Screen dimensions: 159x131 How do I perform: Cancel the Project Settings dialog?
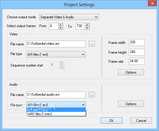tap(141, 120)
